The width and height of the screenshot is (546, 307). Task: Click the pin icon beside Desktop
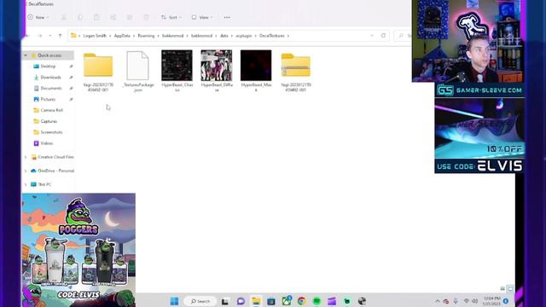pyautogui.click(x=71, y=67)
